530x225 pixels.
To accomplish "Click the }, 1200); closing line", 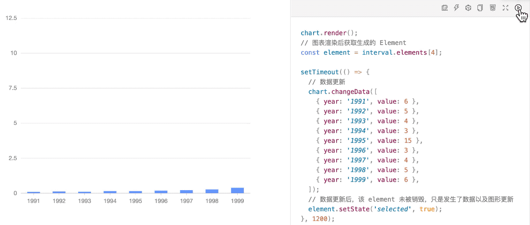I will click(x=318, y=219).
